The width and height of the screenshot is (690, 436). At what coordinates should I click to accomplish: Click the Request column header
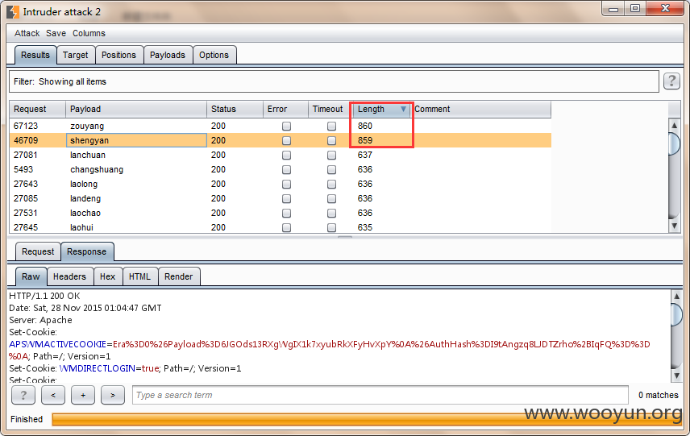37,109
